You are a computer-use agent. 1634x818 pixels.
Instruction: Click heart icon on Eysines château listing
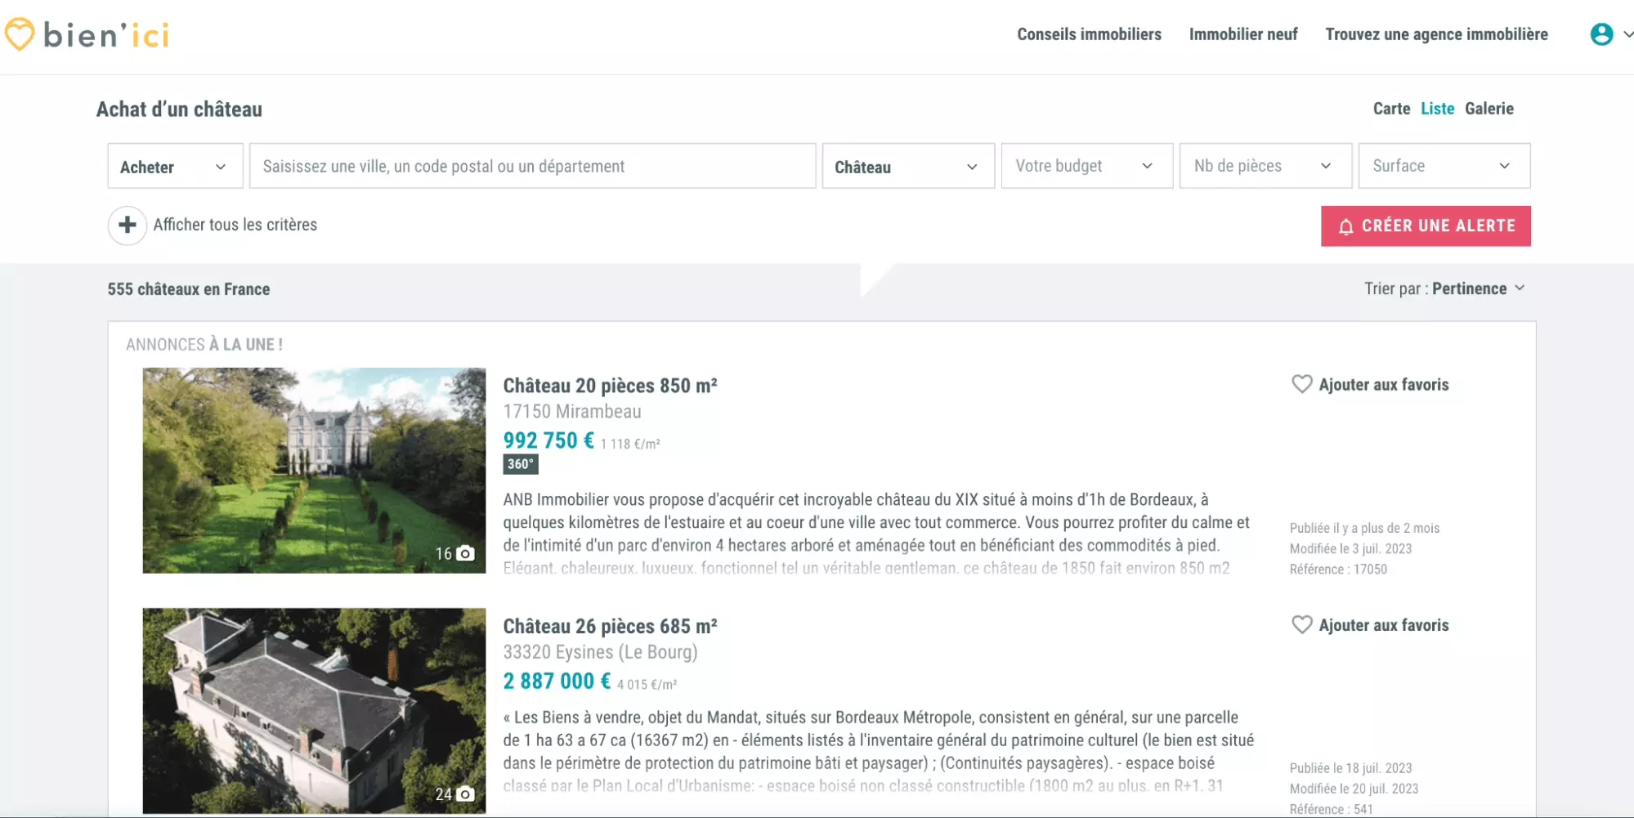point(1301,625)
